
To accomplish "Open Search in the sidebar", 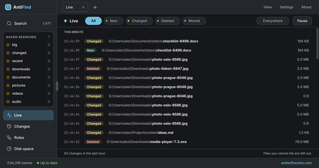I will coord(28,23).
